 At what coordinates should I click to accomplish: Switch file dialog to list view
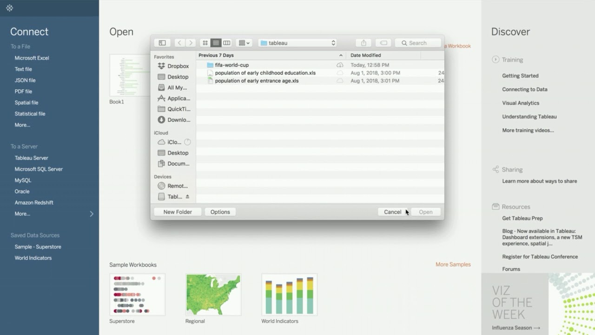(216, 43)
